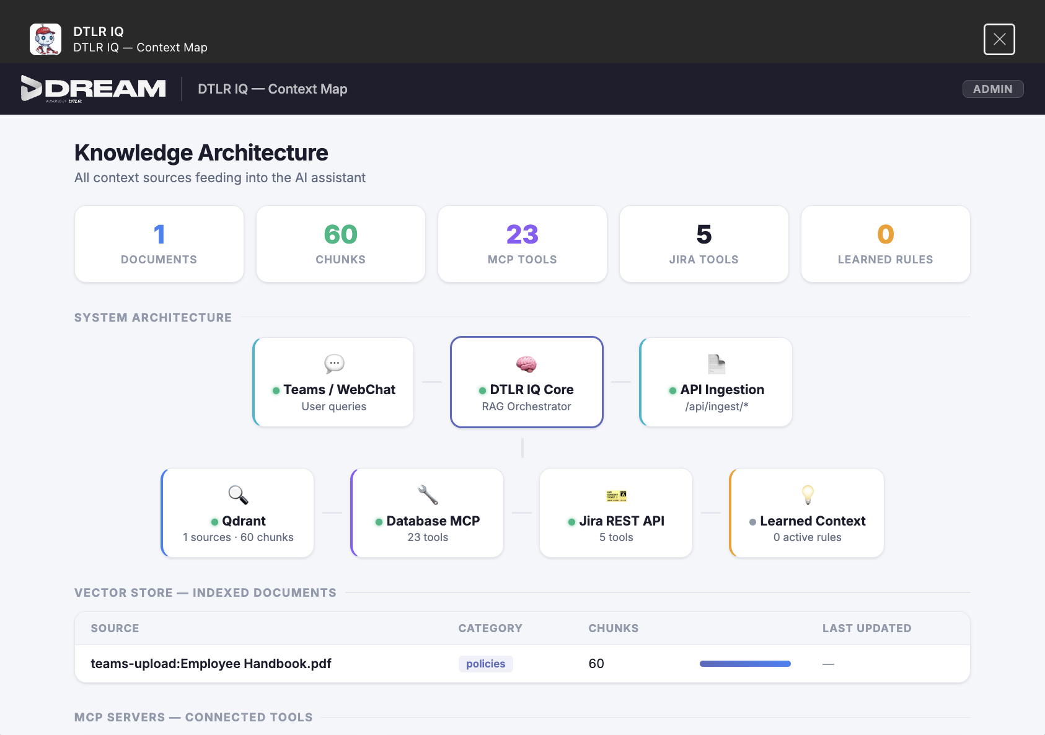Click the policies category tag

[x=485, y=664]
